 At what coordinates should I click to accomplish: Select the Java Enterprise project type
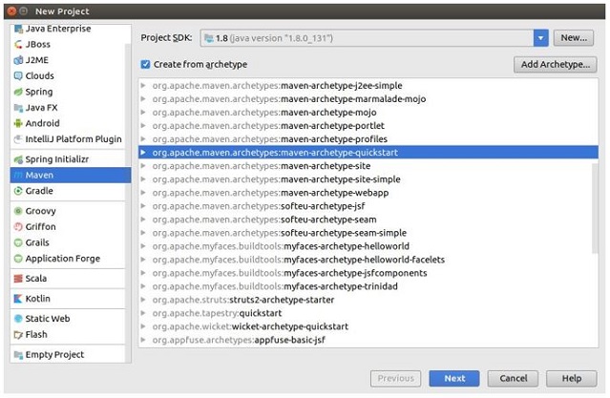(x=68, y=29)
